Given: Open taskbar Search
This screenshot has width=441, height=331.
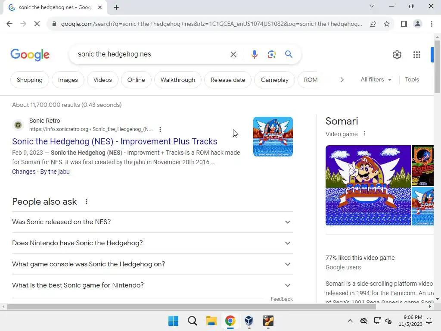Looking at the screenshot, I should click(x=193, y=321).
